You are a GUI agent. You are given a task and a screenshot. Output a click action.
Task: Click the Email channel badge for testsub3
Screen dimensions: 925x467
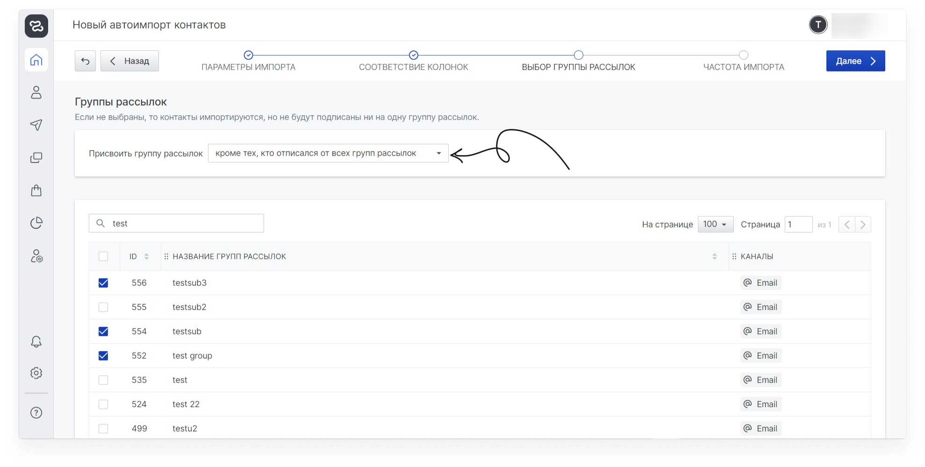coord(760,283)
